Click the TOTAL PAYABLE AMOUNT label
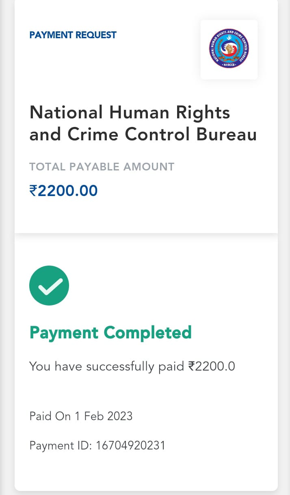Viewport: 290px width, 495px height. pyautogui.click(x=102, y=167)
